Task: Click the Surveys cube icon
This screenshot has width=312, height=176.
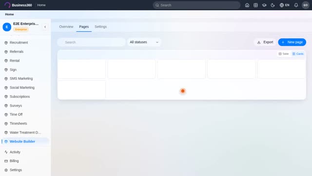Action: pyautogui.click(x=6, y=106)
